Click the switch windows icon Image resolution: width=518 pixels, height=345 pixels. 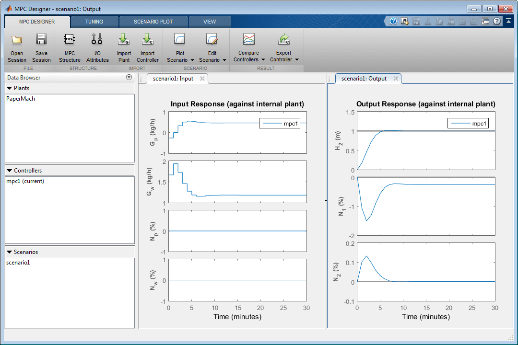coord(485,22)
